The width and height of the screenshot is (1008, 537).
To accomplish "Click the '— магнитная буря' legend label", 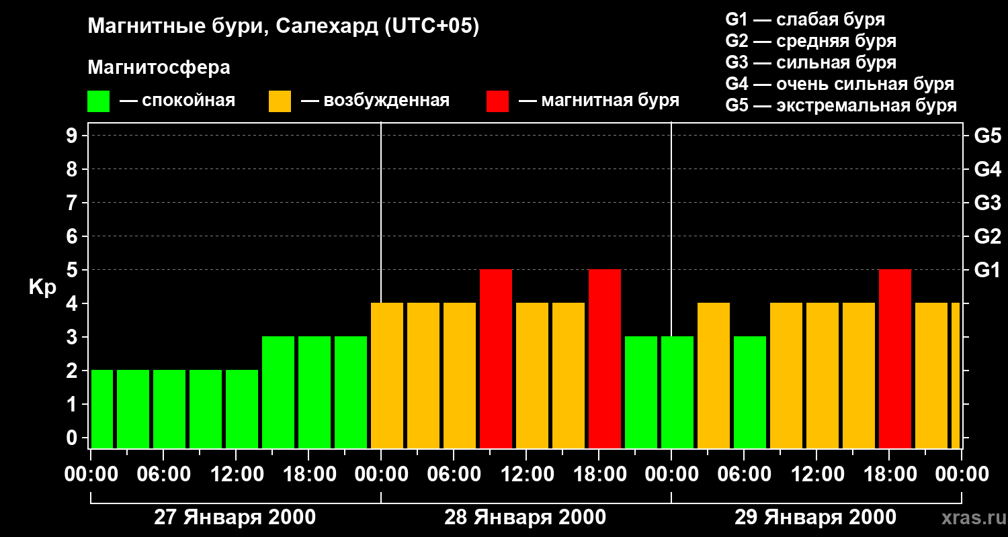I will tap(599, 101).
